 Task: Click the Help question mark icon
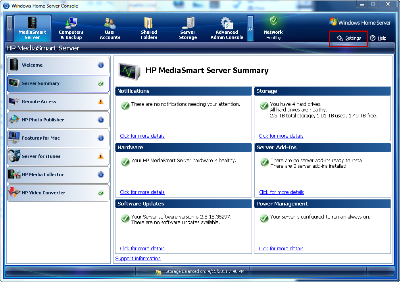click(373, 38)
